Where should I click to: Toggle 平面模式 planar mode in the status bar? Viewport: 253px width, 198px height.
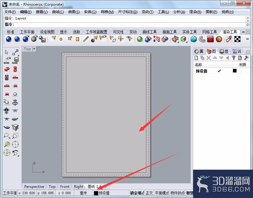pyautogui.click(x=162, y=193)
